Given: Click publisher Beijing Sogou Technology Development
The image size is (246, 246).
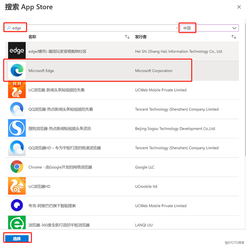Looking at the screenshot, I should click(175, 129).
